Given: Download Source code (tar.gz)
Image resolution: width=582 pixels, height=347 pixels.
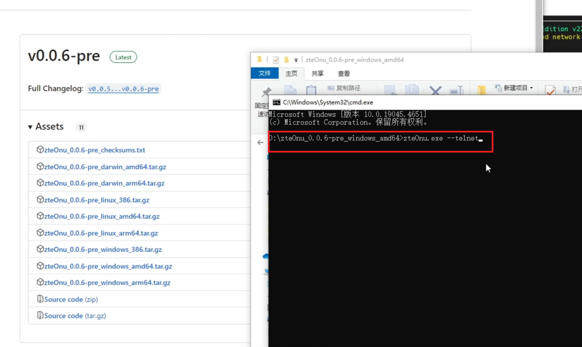Looking at the screenshot, I should point(75,316).
